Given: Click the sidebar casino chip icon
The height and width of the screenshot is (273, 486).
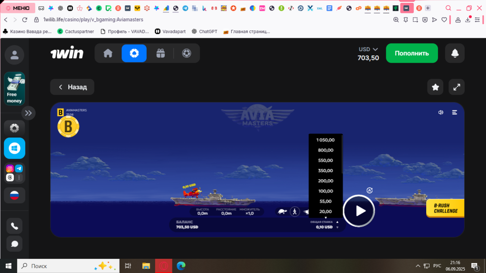Looking at the screenshot, I should (14, 128).
